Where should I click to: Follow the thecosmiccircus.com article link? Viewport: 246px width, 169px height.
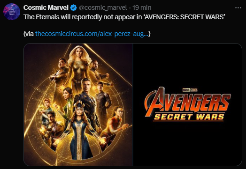pyautogui.click(x=92, y=34)
